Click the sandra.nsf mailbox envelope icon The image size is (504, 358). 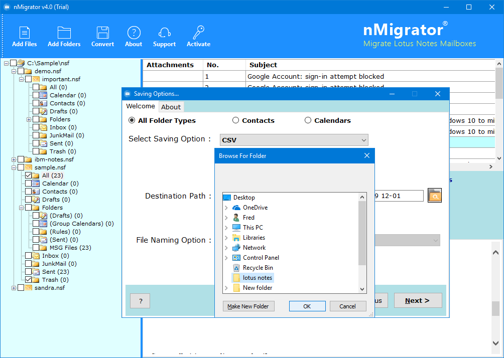(x=28, y=288)
